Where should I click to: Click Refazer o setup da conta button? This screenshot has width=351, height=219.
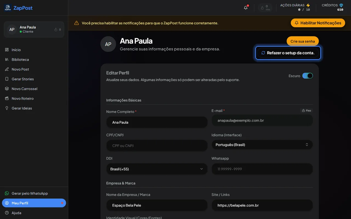click(288, 53)
